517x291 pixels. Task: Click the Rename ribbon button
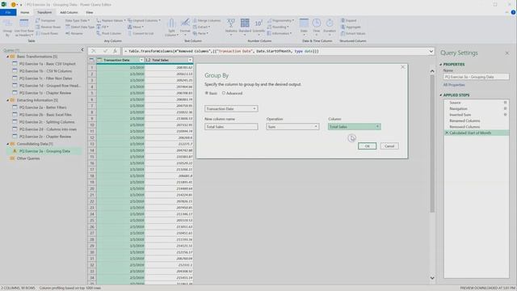pos(74,33)
